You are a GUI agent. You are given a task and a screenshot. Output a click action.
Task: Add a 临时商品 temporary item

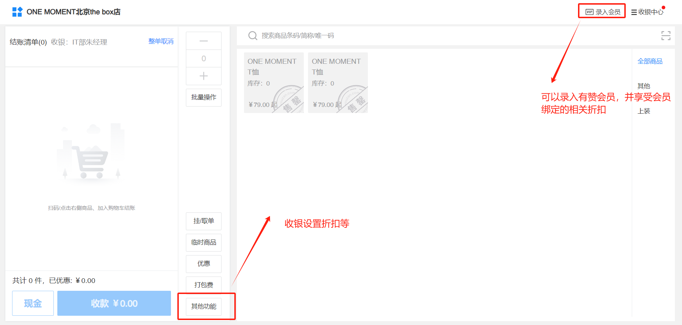coord(203,242)
